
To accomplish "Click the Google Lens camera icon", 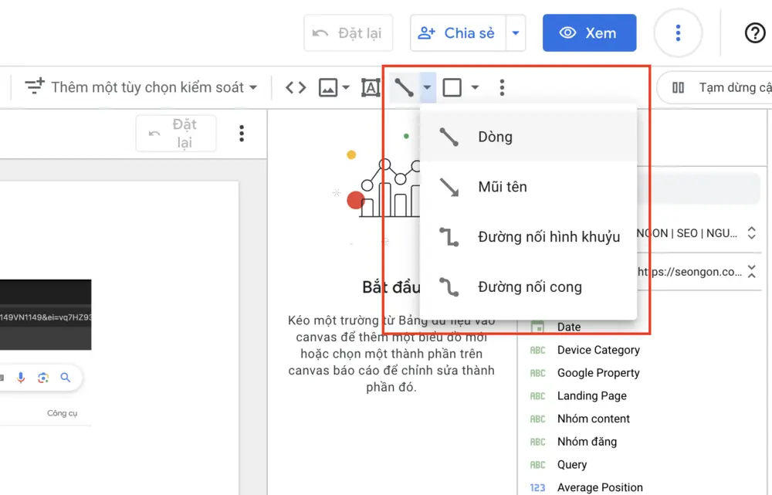I will 43,378.
